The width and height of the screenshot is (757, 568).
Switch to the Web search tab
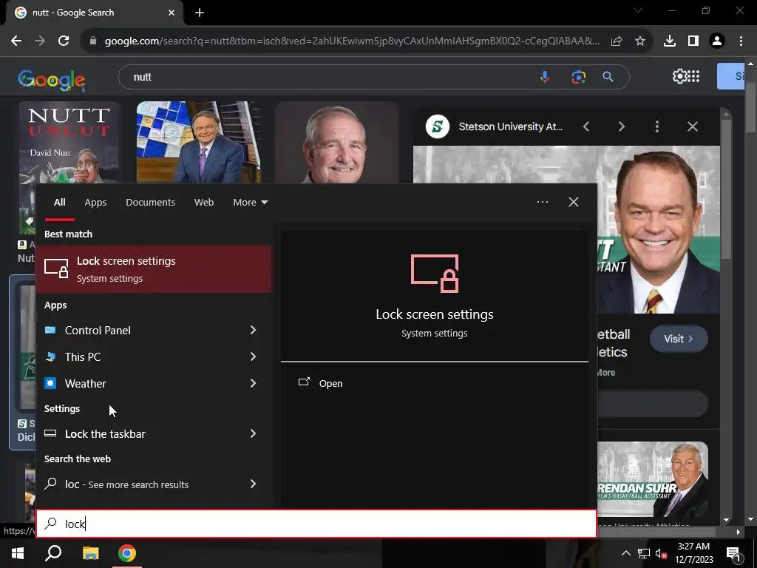(204, 203)
